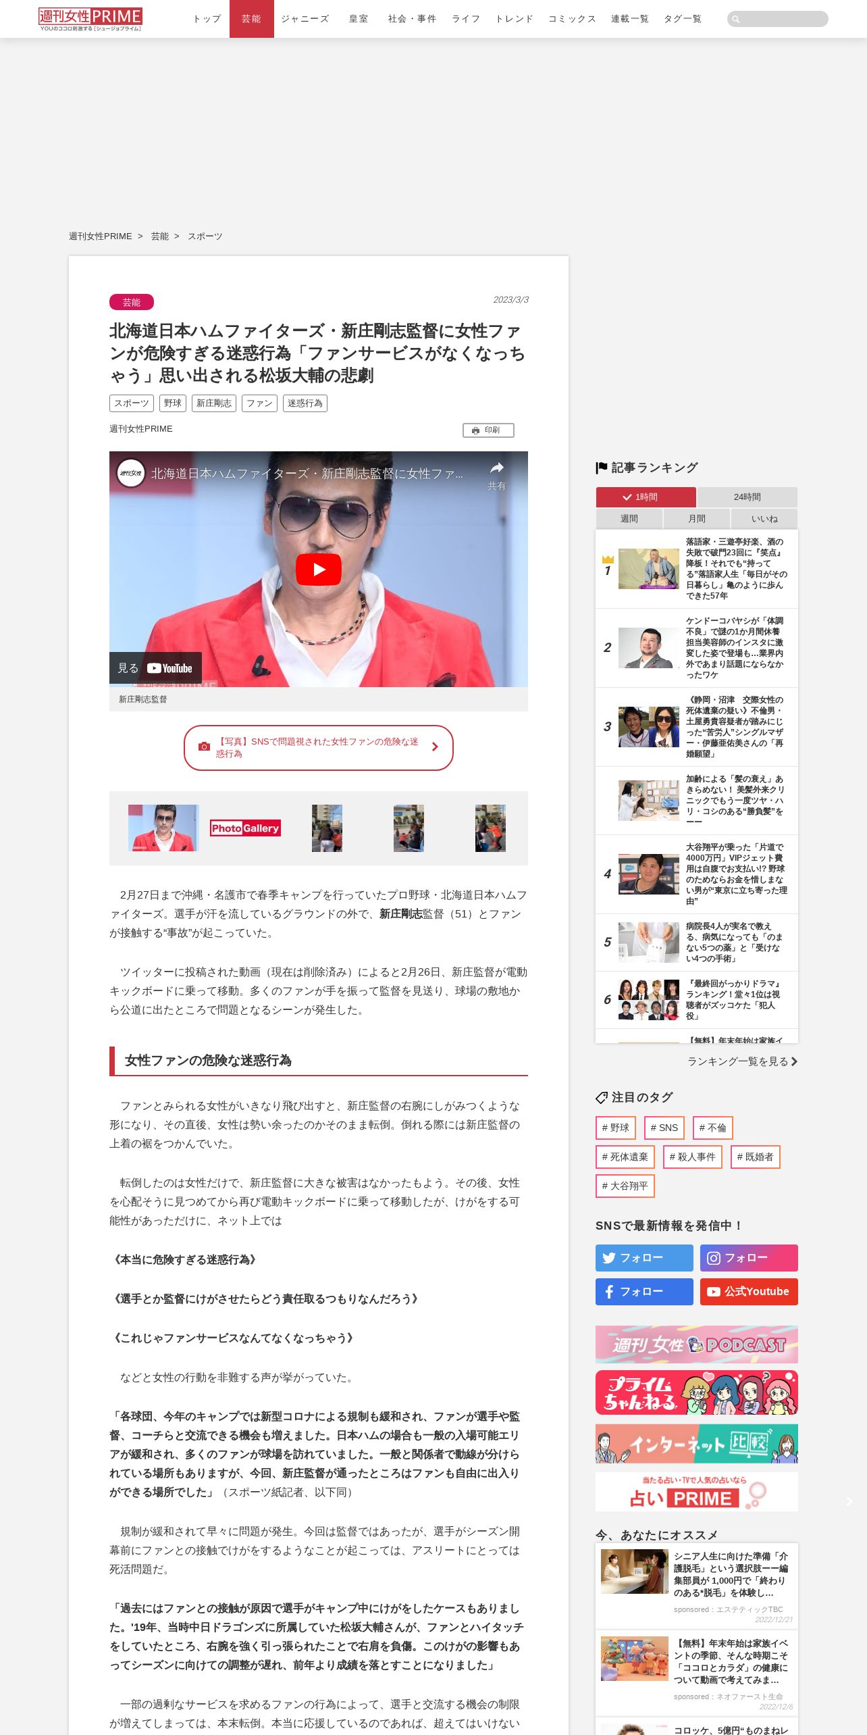
Task: Open the ジャニーズ menu item
Action: [x=305, y=19]
